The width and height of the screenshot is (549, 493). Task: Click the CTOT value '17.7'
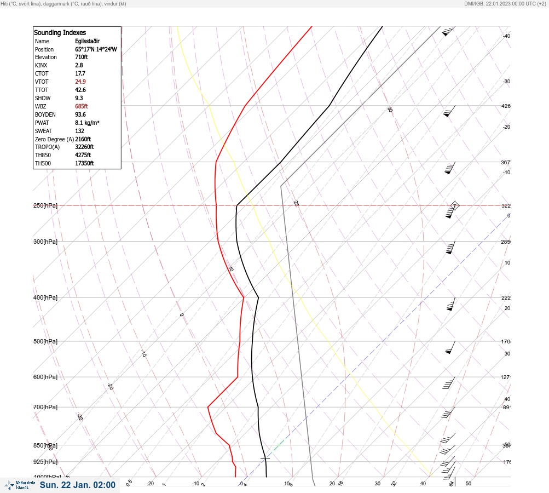click(x=80, y=73)
